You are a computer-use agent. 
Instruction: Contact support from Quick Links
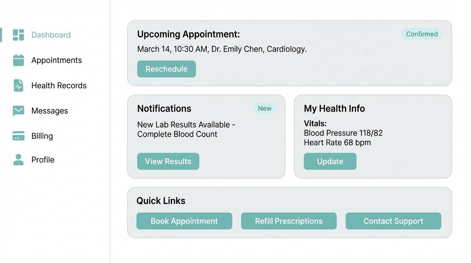coord(393,221)
